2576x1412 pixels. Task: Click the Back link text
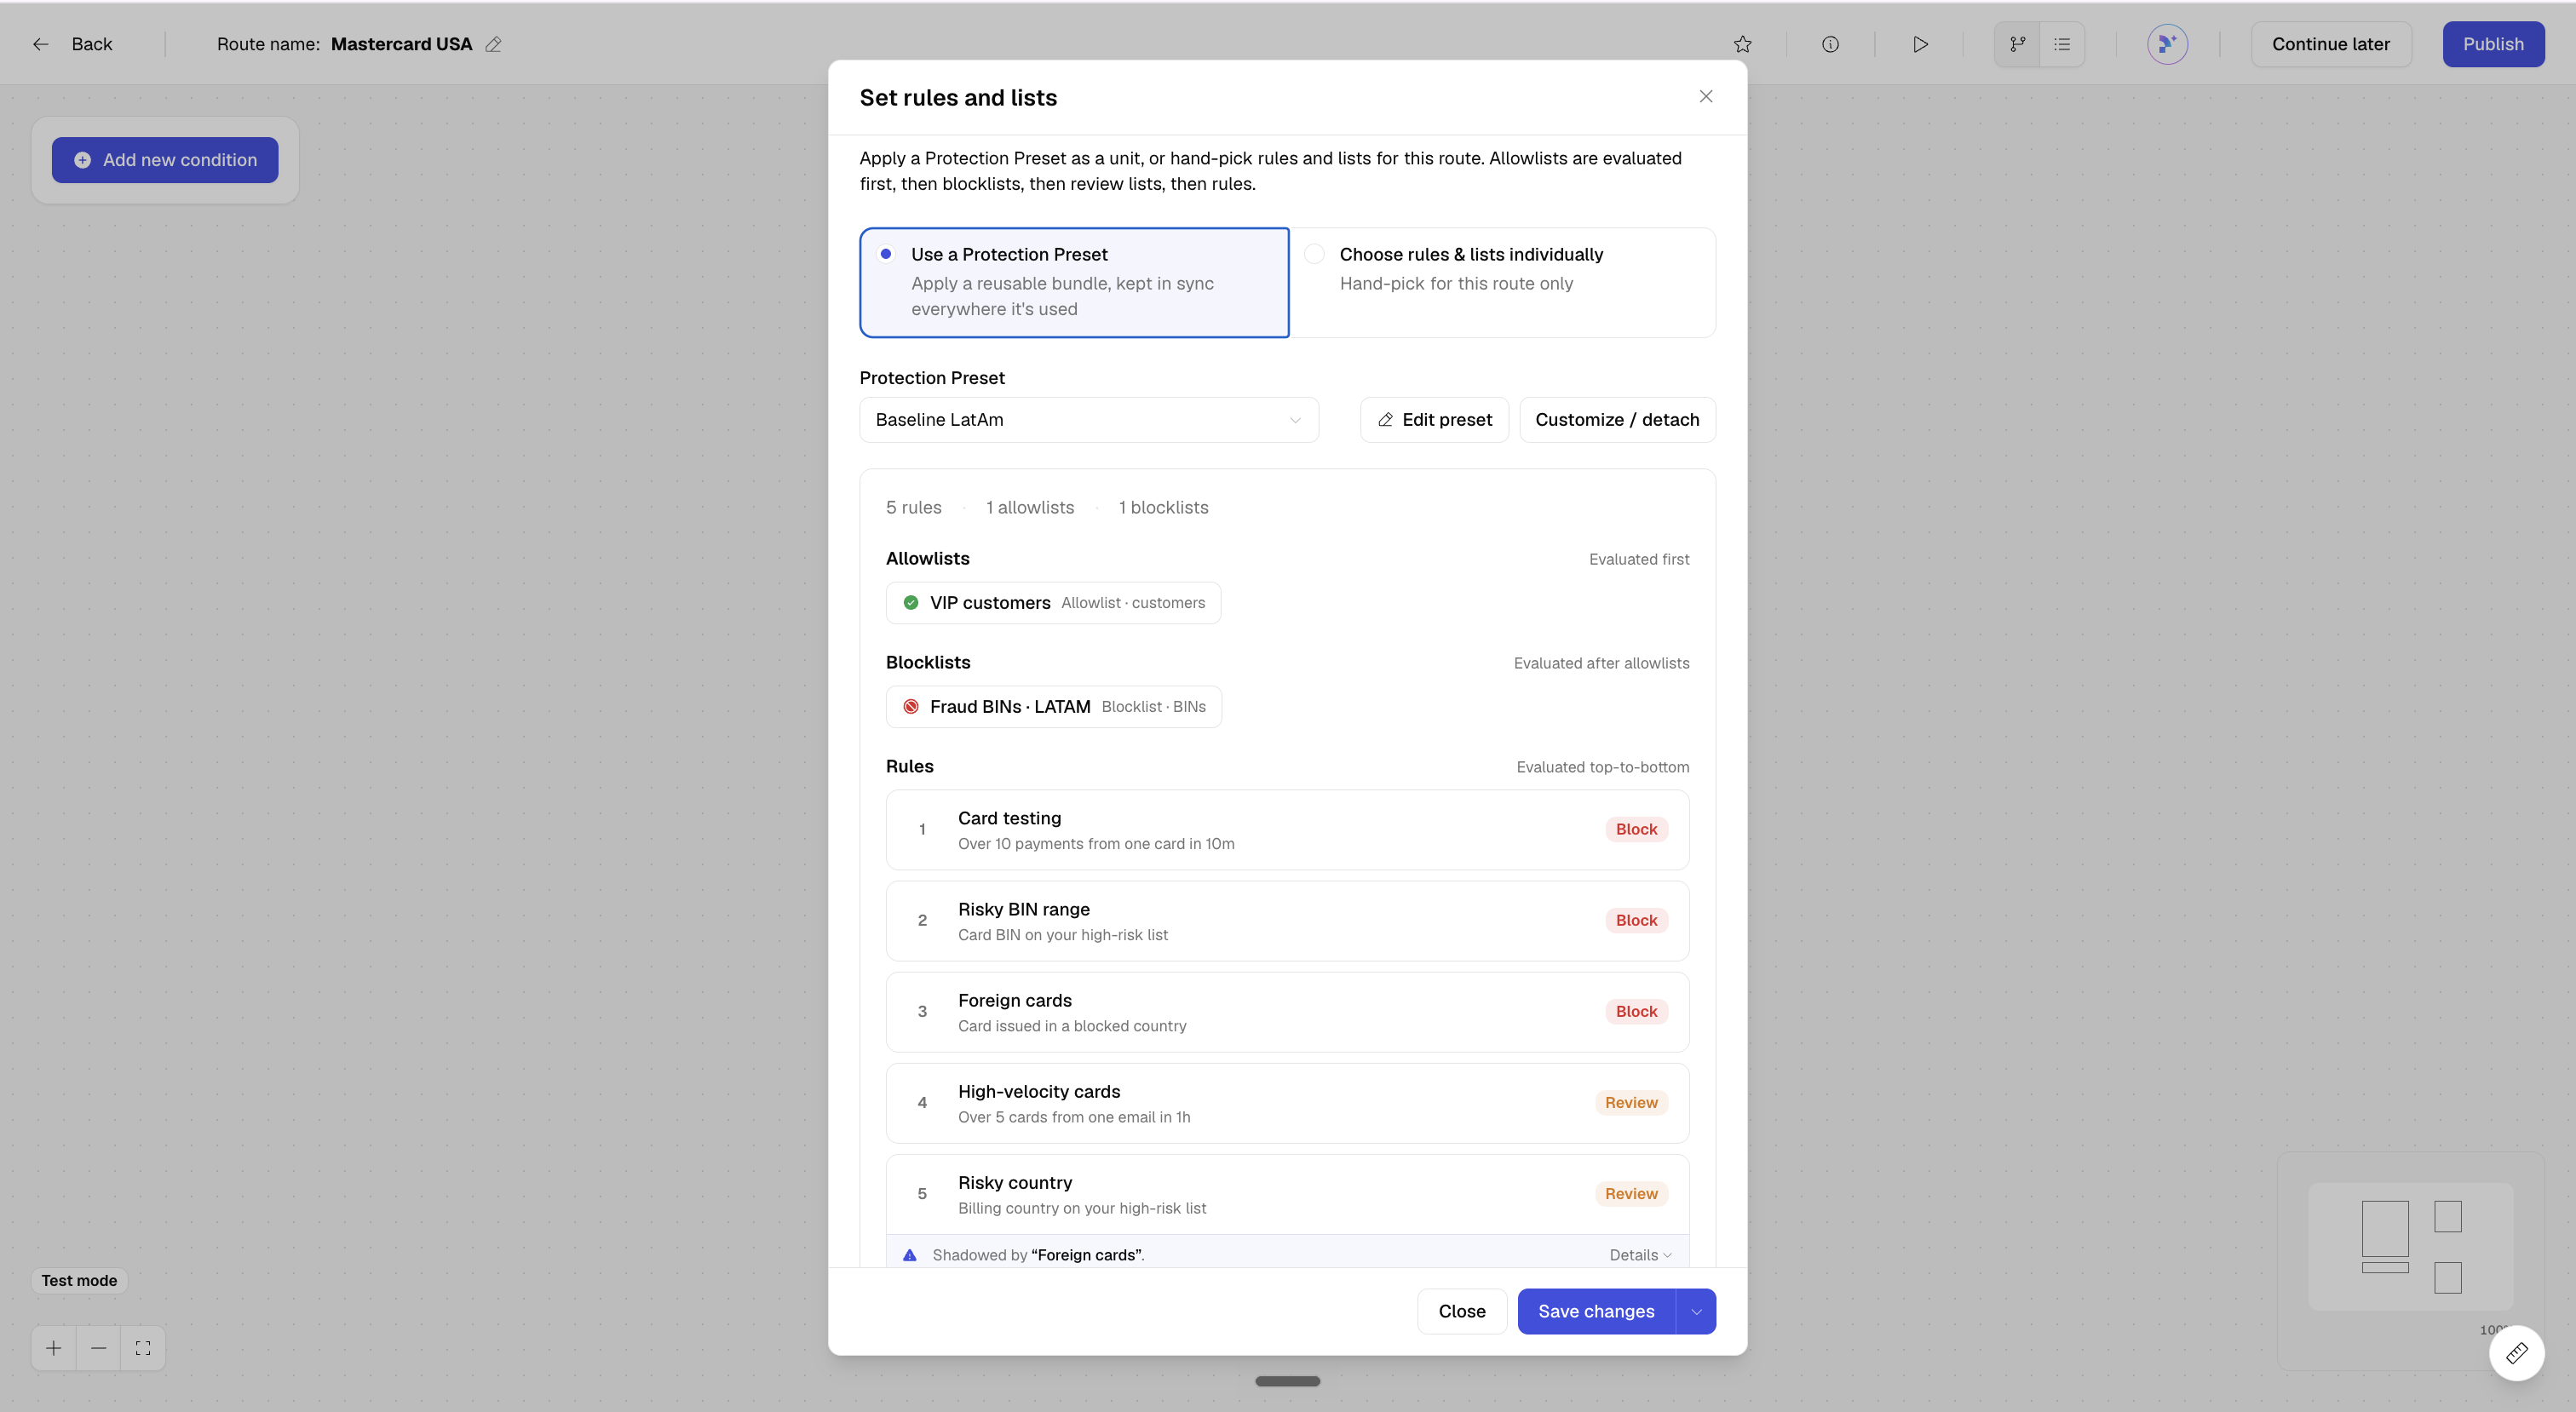[x=92, y=44]
